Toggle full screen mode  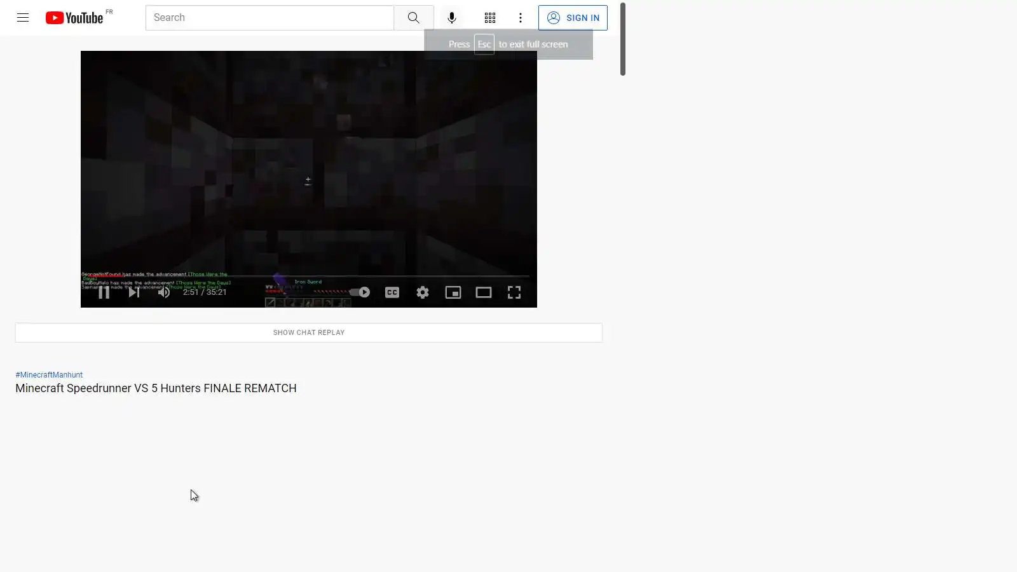(514, 292)
